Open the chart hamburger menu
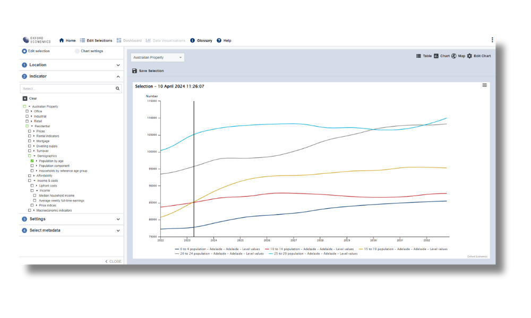The width and height of the screenshot is (531, 318). point(484,85)
